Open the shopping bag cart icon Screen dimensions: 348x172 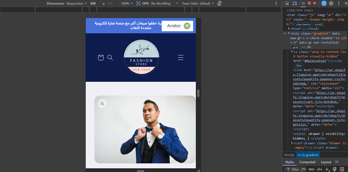coord(101,58)
